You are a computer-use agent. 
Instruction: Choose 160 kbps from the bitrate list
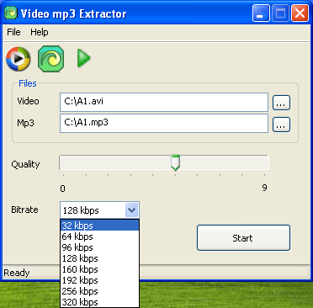pos(99,269)
